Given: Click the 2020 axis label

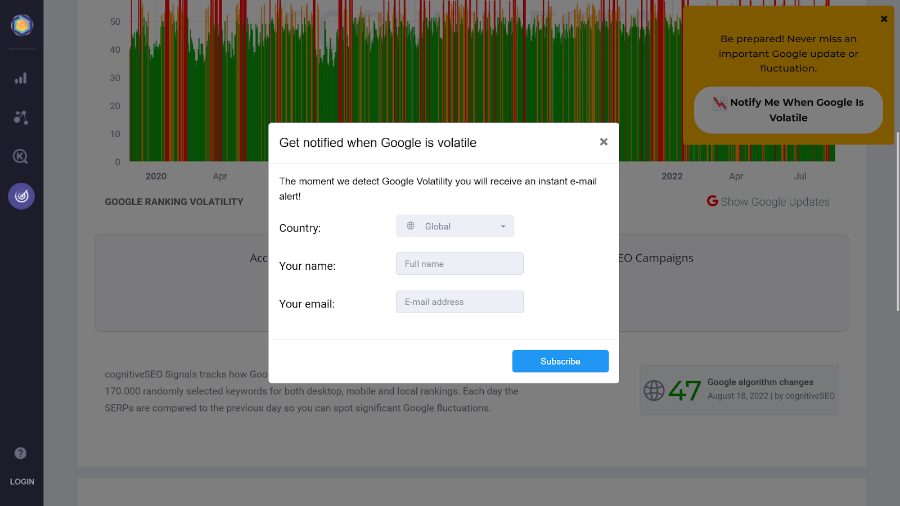Looking at the screenshot, I should click(156, 177).
